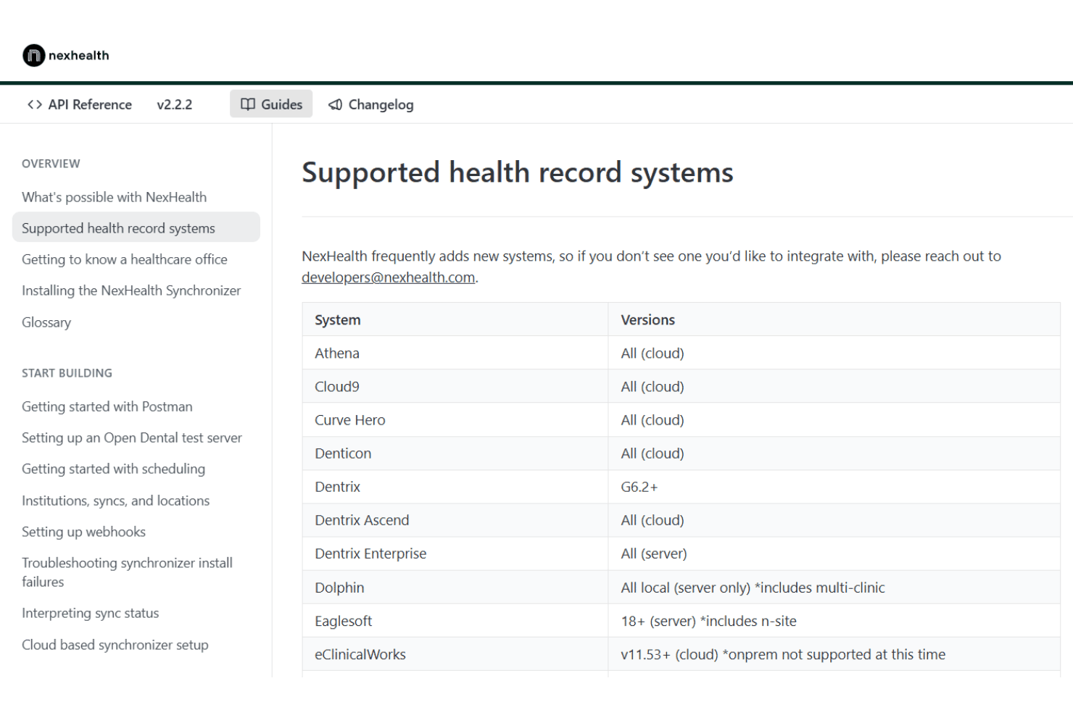Open "Cloud based synchronizer setup" guide

[115, 645]
